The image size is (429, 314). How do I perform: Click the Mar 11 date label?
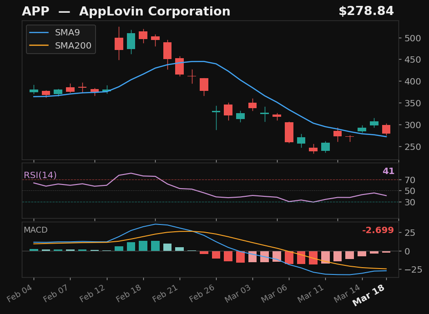312,294
